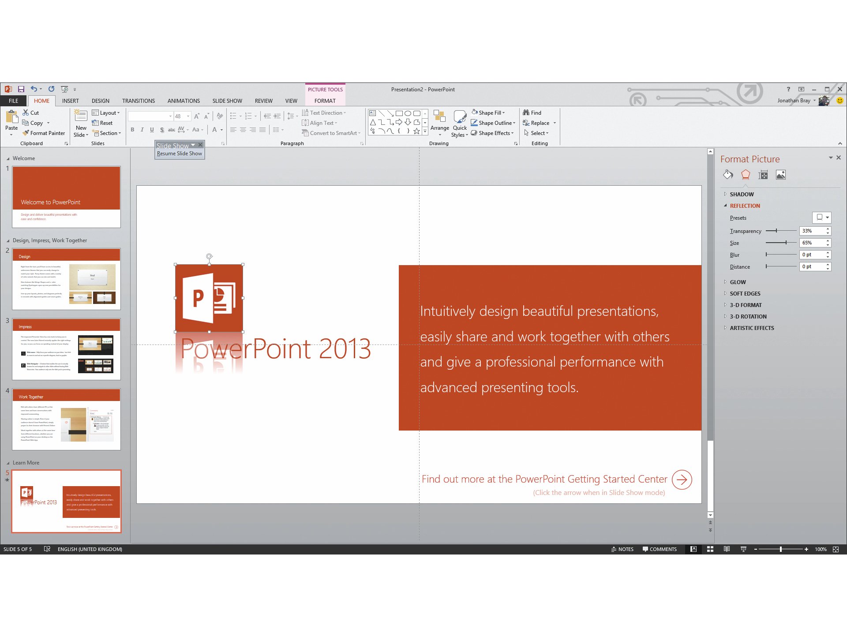This screenshot has width=847, height=637.
Task: Toggle bold formatting
Action: click(132, 130)
